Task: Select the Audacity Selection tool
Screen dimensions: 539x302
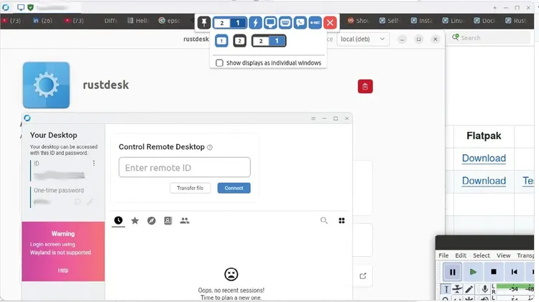Action: (x=446, y=289)
